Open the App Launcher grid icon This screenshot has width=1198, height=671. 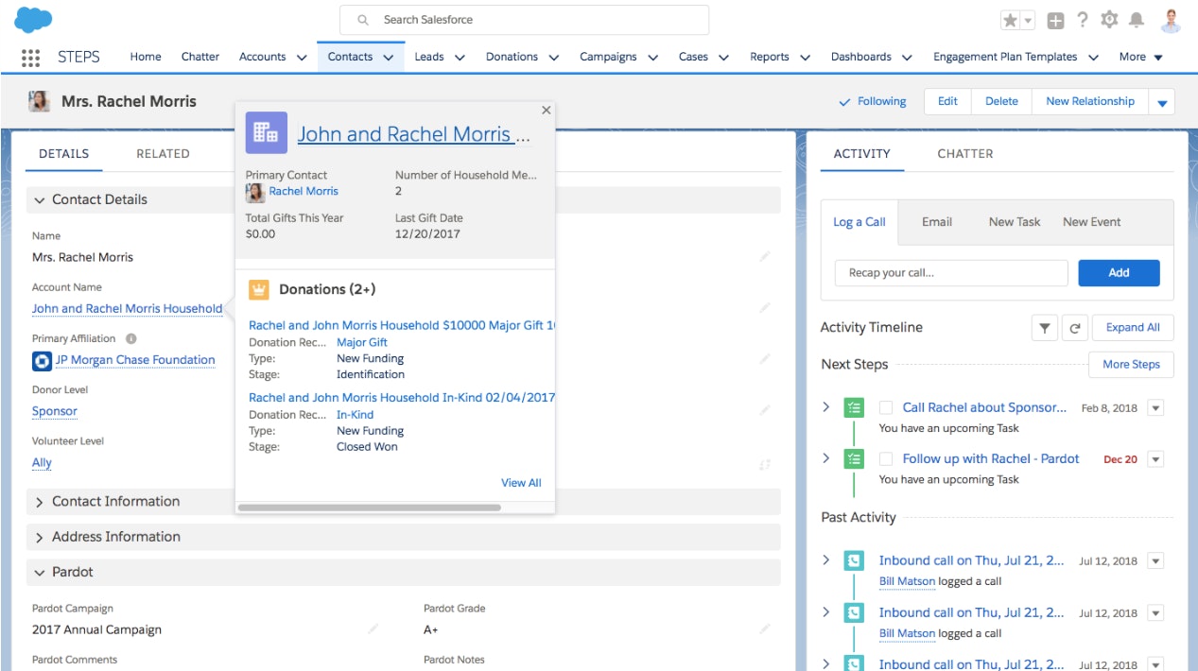click(30, 57)
